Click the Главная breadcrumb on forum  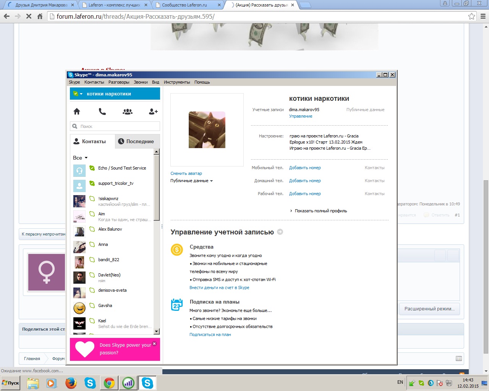tap(32, 359)
